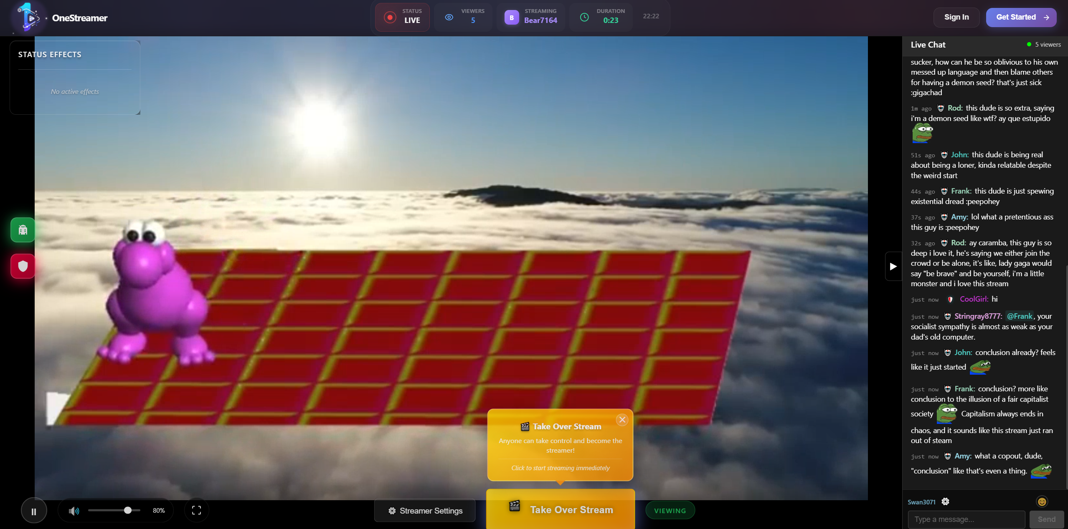
Task: Click the Pepe emote next to 'society'
Action: pos(947,413)
